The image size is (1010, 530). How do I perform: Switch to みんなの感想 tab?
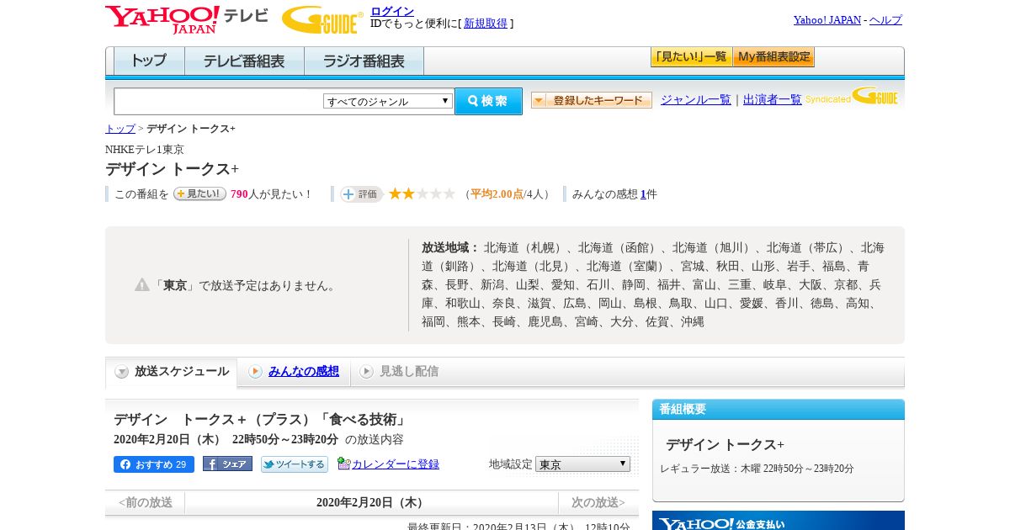294,371
